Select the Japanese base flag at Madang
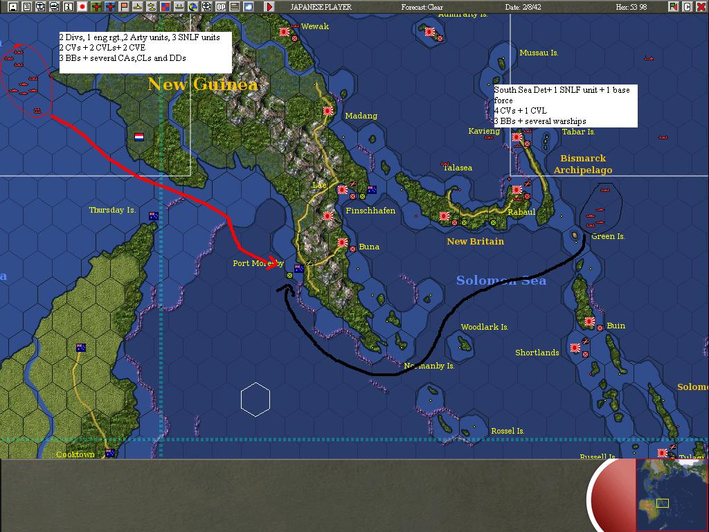 coord(328,111)
